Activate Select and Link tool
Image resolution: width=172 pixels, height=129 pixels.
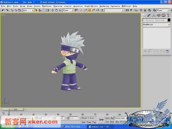(x=12, y=10)
